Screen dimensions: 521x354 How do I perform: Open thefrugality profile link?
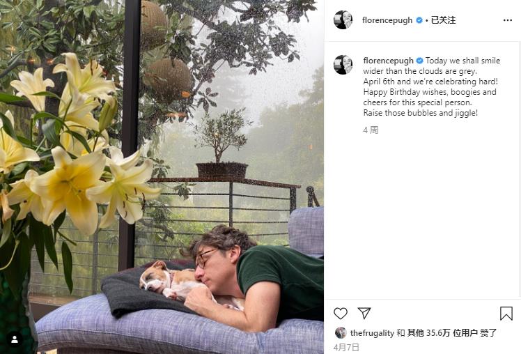(372, 333)
